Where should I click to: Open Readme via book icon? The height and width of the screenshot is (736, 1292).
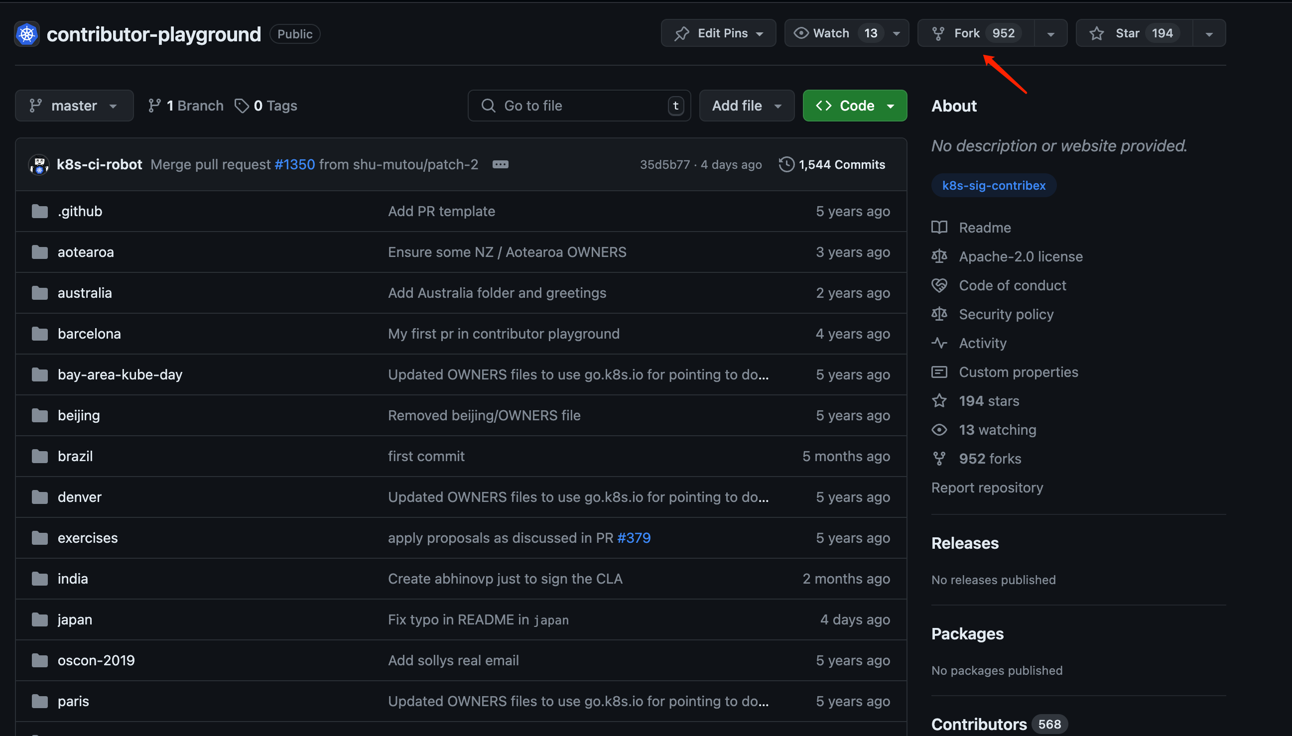point(939,228)
